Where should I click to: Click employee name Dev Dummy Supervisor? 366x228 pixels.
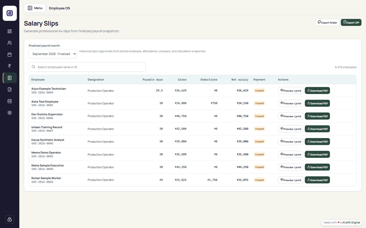coord(47,114)
